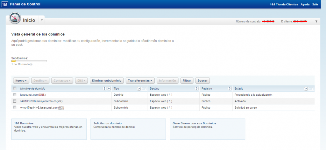The width and height of the screenshot is (326, 150).
Task: Click help icon in Tipo column header
Action: (x=138, y=89)
